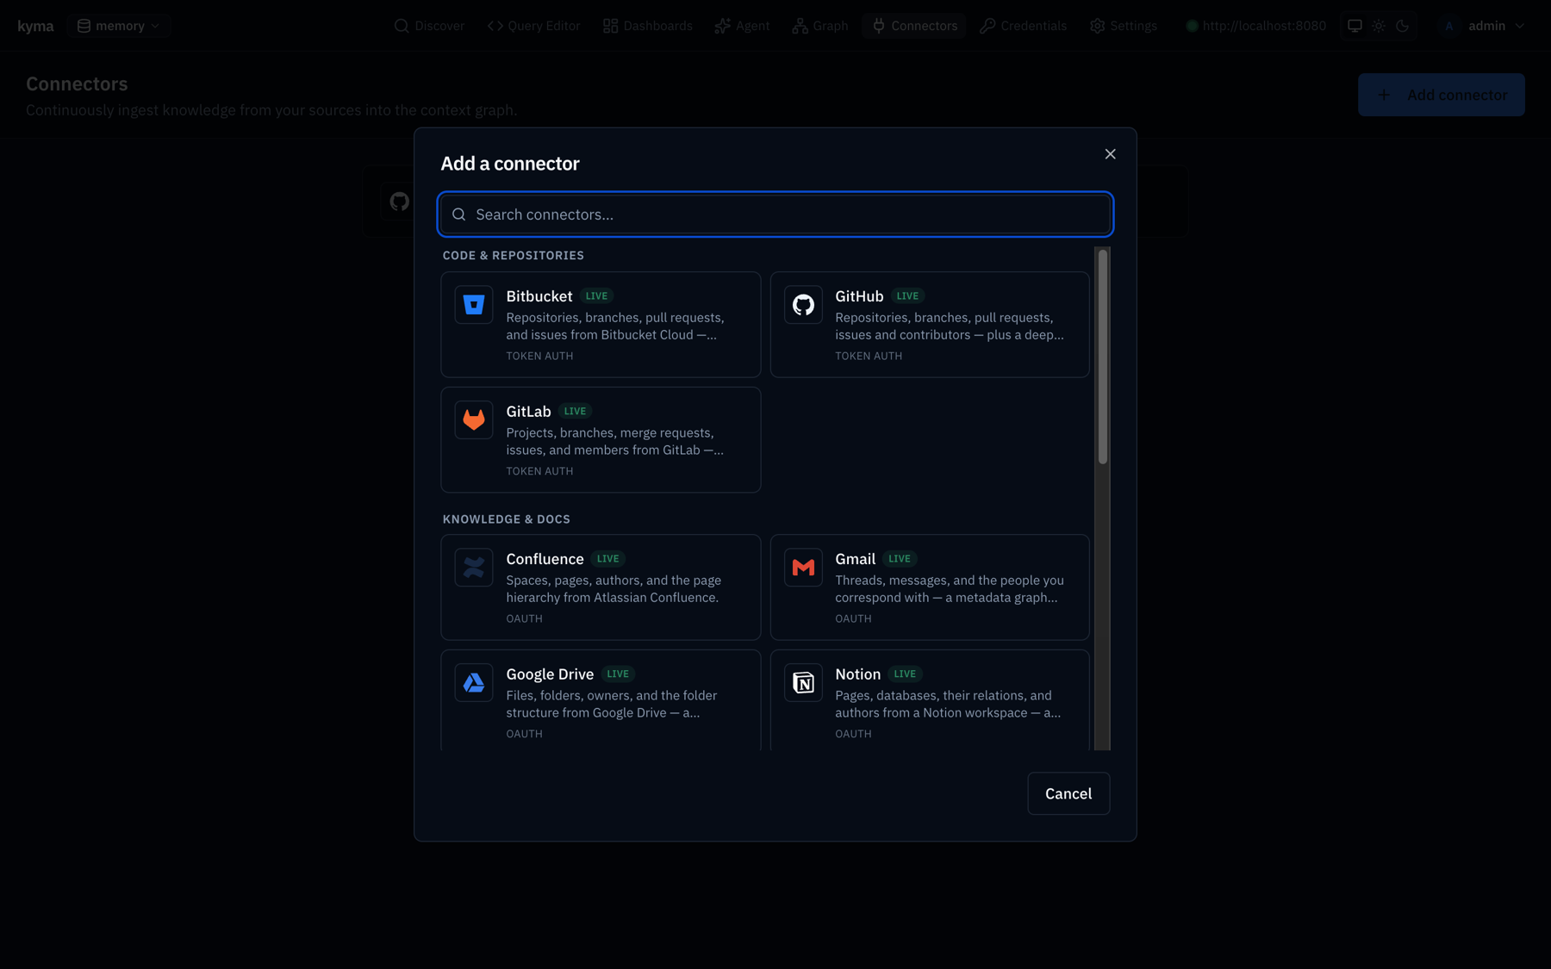Select the Confluence connector title

pos(545,559)
